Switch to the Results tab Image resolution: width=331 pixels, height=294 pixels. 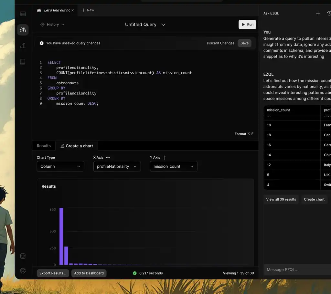point(44,146)
